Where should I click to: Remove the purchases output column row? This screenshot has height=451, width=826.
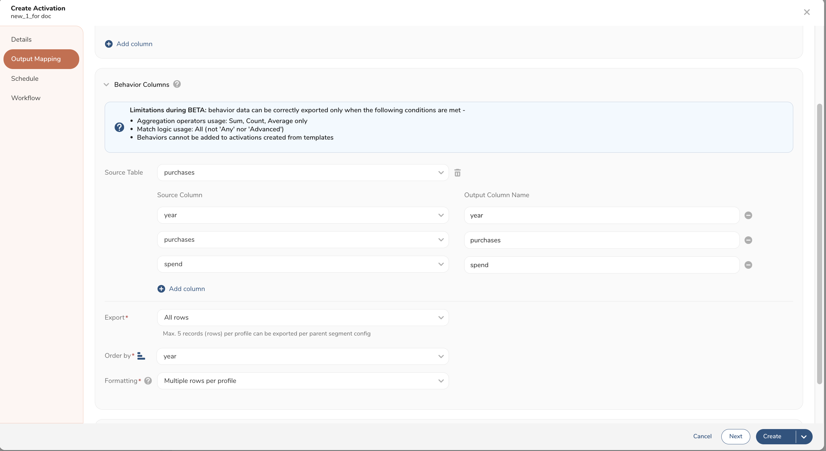point(748,240)
